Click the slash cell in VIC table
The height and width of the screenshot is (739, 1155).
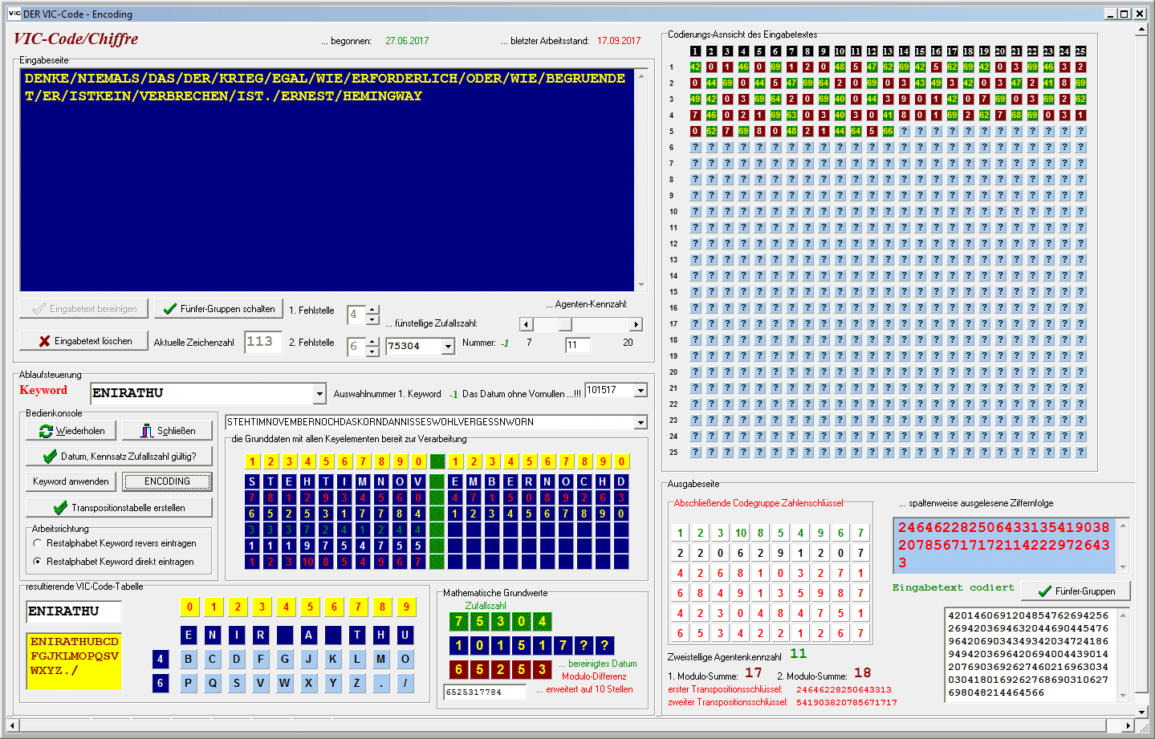(405, 684)
